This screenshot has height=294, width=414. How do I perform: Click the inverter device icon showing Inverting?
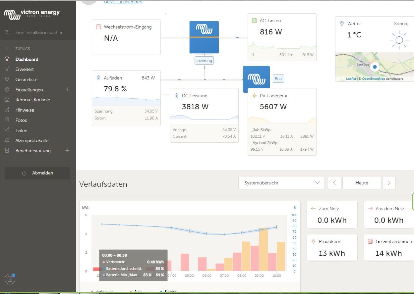point(204,37)
